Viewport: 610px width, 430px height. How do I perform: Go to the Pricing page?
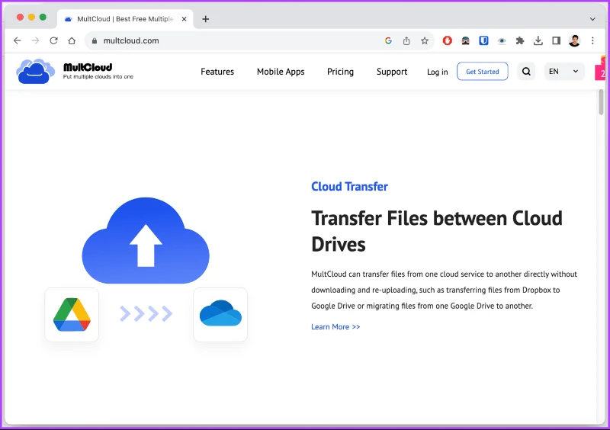coord(340,72)
